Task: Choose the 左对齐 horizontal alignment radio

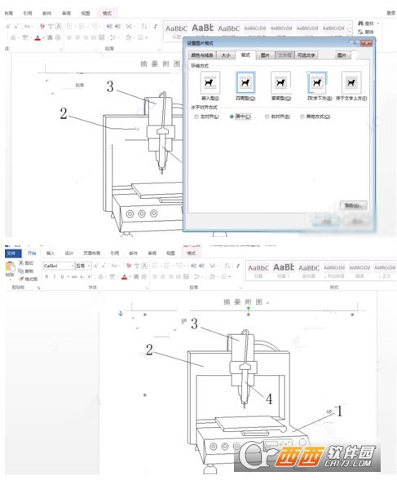Action: click(x=196, y=117)
